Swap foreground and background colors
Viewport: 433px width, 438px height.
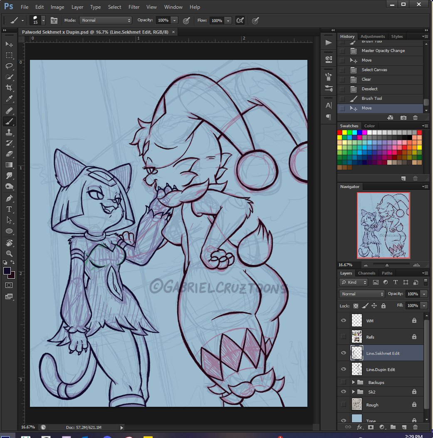(12, 262)
